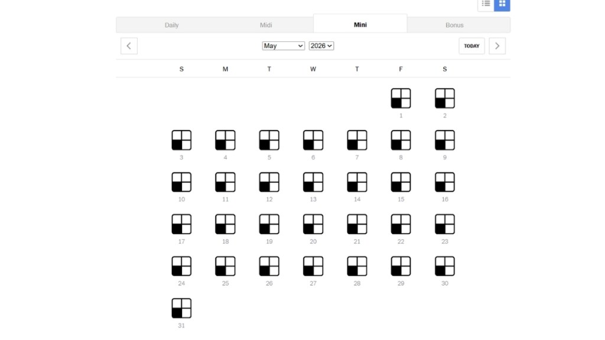Open the mini puzzle for May 15
Image resolution: width=605 pixels, height=340 pixels.
(401, 182)
